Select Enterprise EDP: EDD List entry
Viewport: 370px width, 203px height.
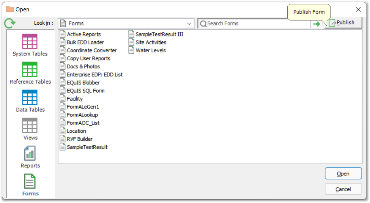(95, 75)
